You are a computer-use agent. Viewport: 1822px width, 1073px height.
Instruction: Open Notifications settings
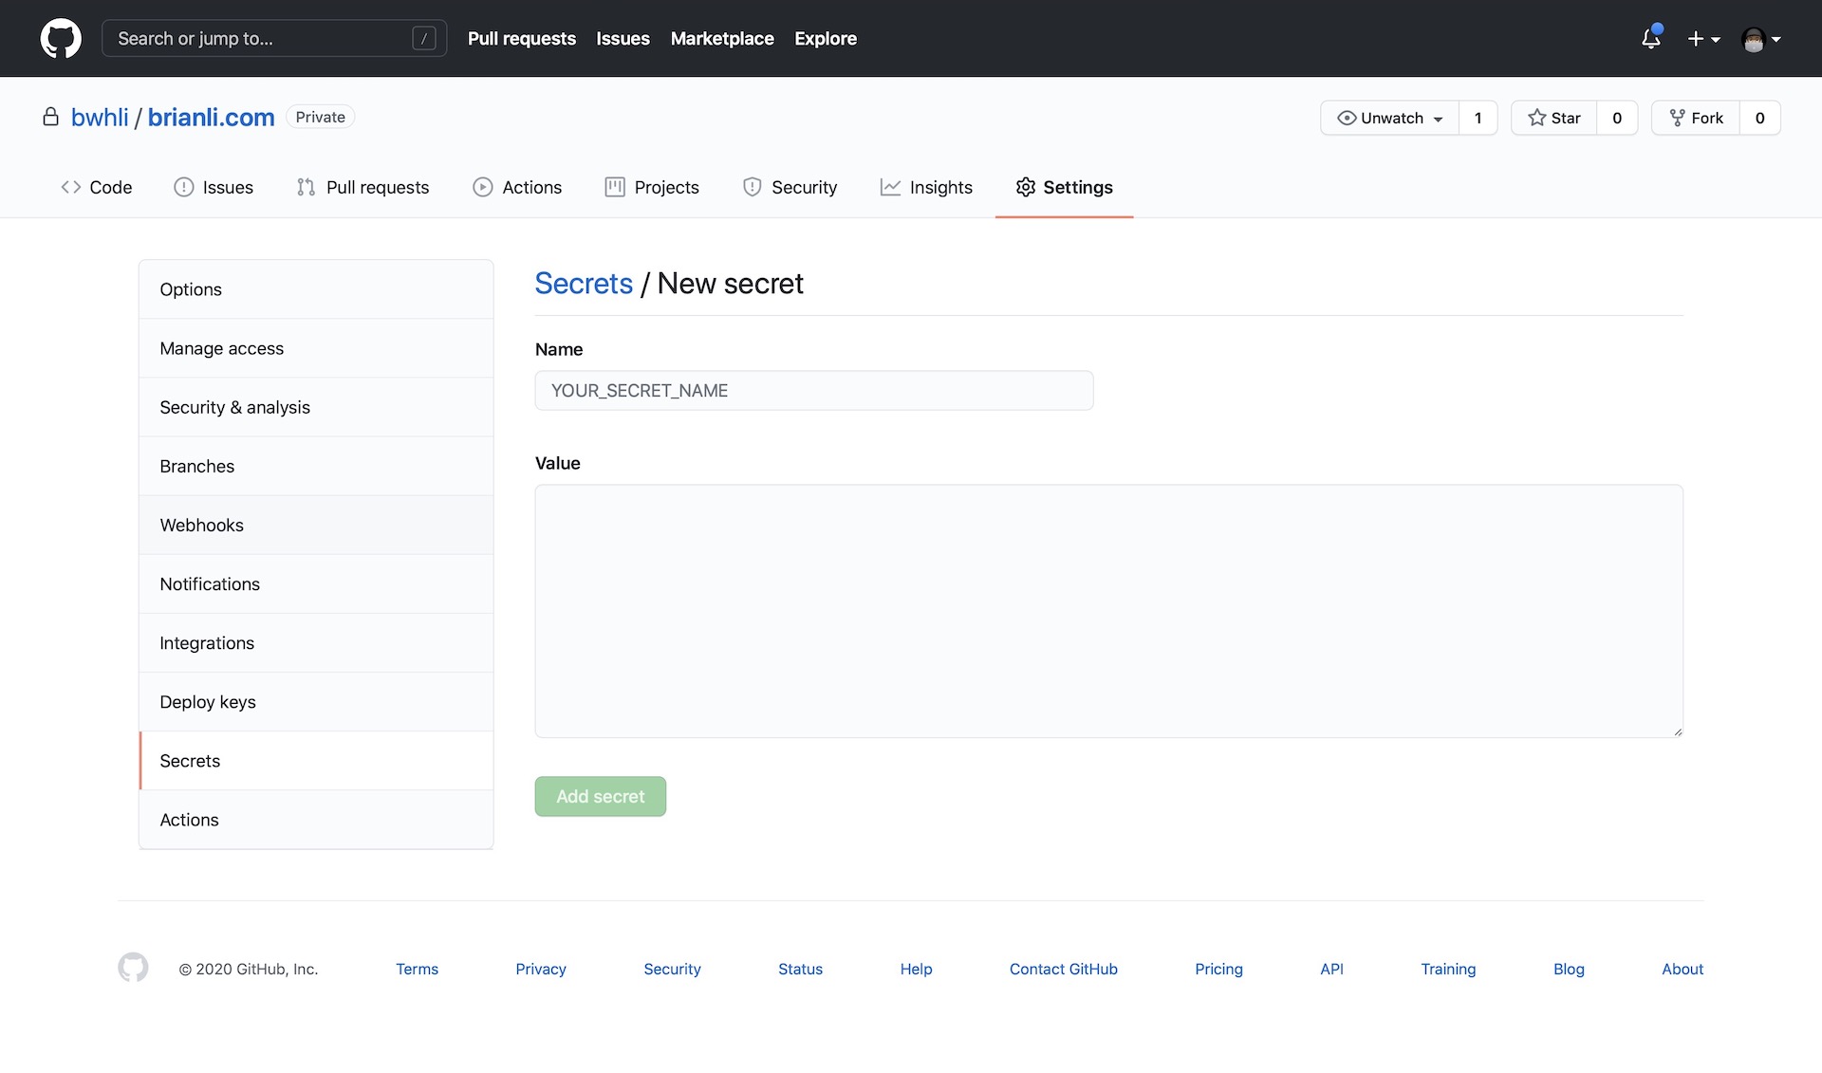(x=316, y=583)
